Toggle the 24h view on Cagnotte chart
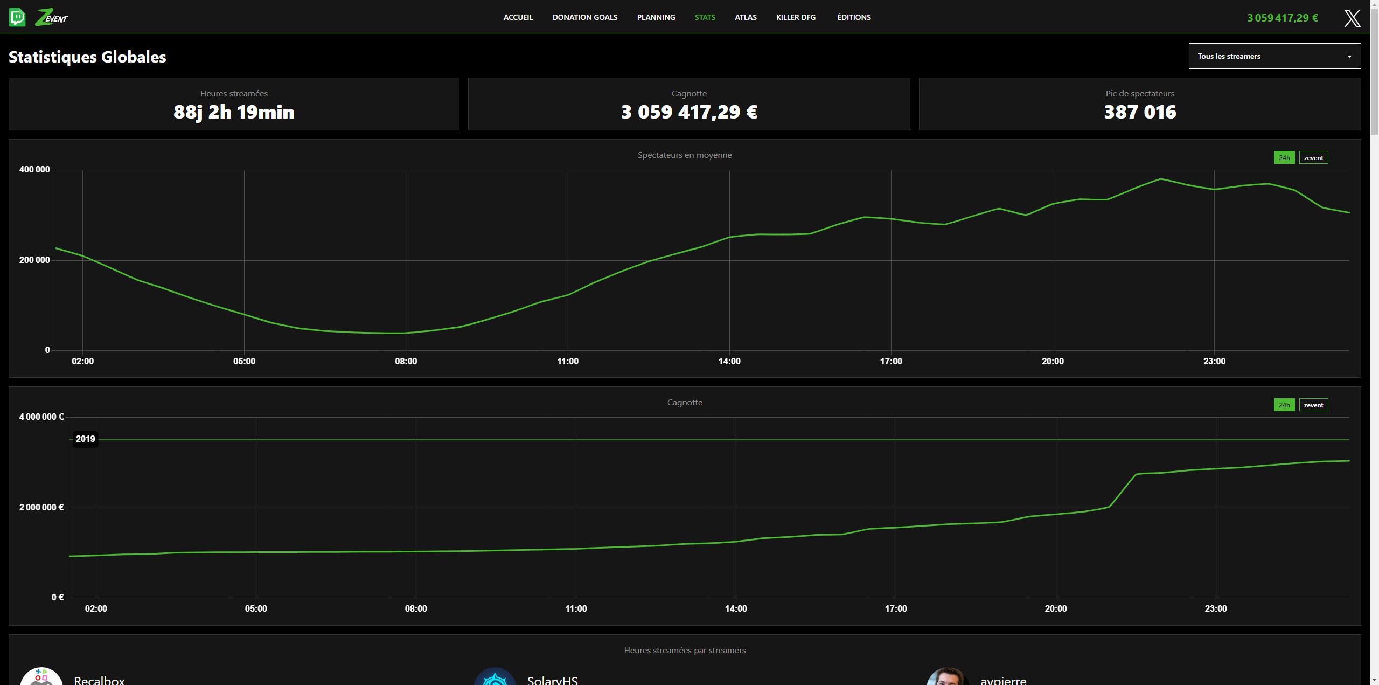The width and height of the screenshot is (1379, 685). (1284, 405)
